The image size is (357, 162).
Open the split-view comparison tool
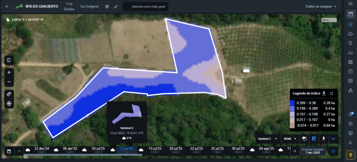pos(9,60)
